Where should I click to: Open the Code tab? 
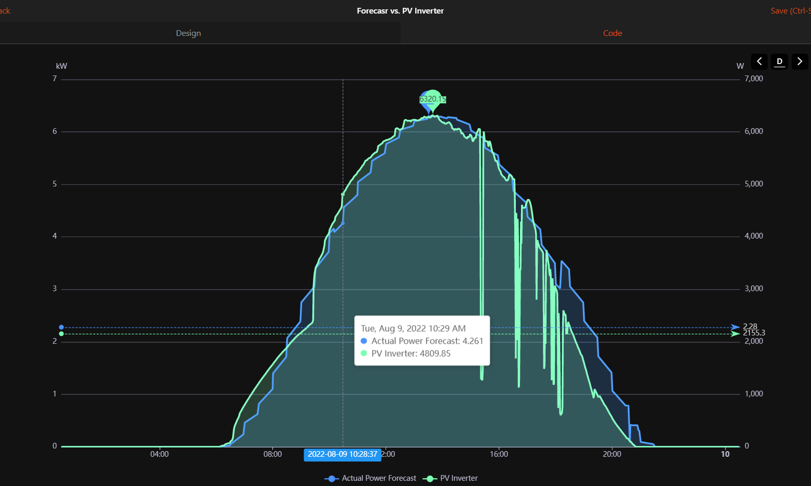(612, 33)
